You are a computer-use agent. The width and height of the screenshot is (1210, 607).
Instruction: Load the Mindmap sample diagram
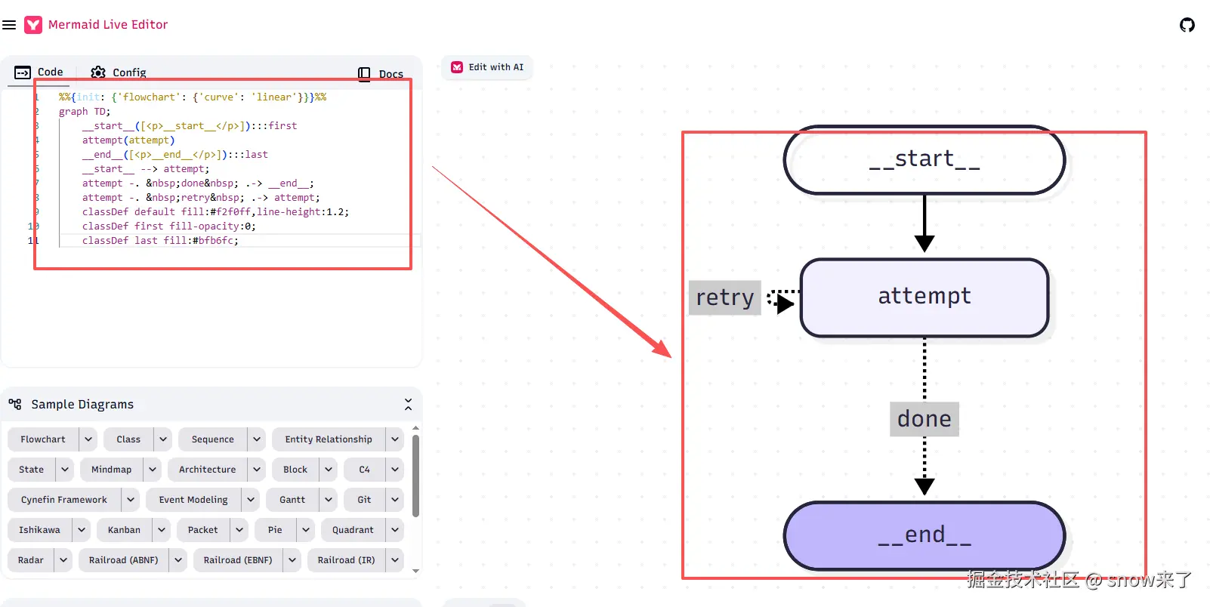pos(112,470)
